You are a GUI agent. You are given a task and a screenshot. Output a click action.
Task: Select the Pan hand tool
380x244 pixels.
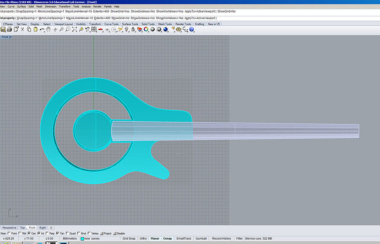point(48,29)
